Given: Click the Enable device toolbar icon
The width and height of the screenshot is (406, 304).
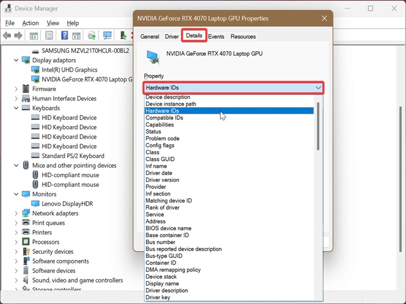Looking at the screenshot, I should [x=123, y=35].
